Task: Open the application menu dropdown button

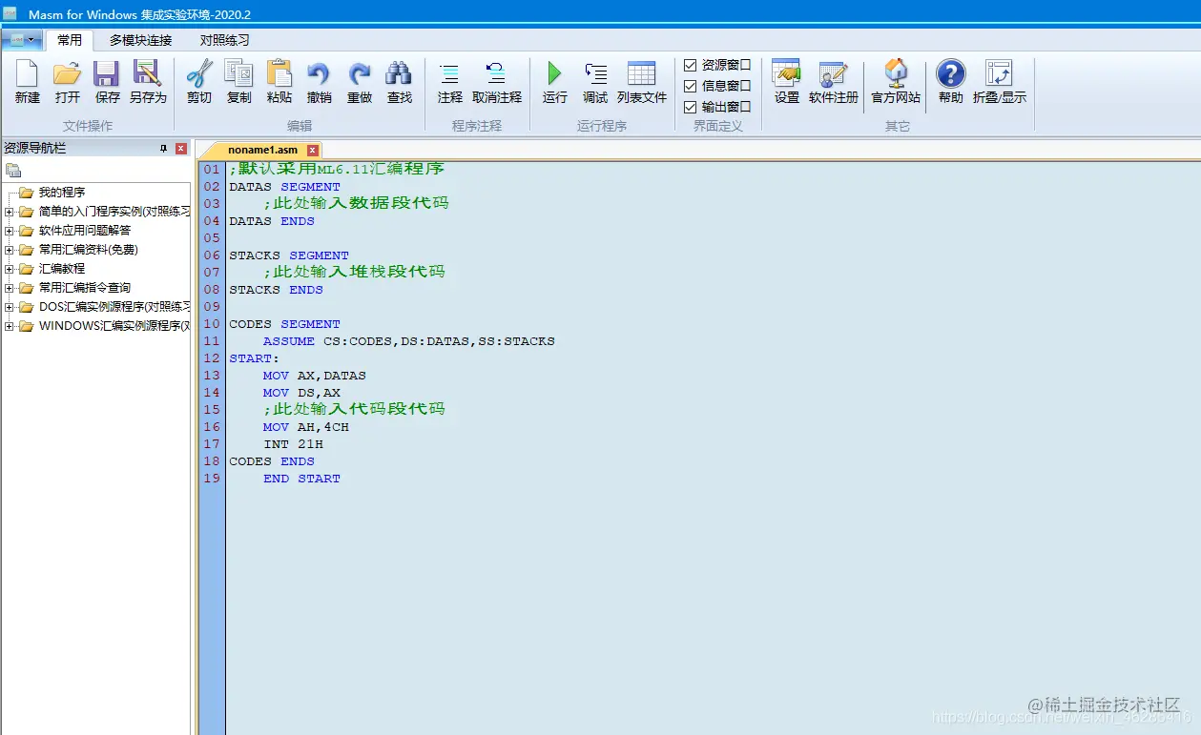Action: [21, 40]
